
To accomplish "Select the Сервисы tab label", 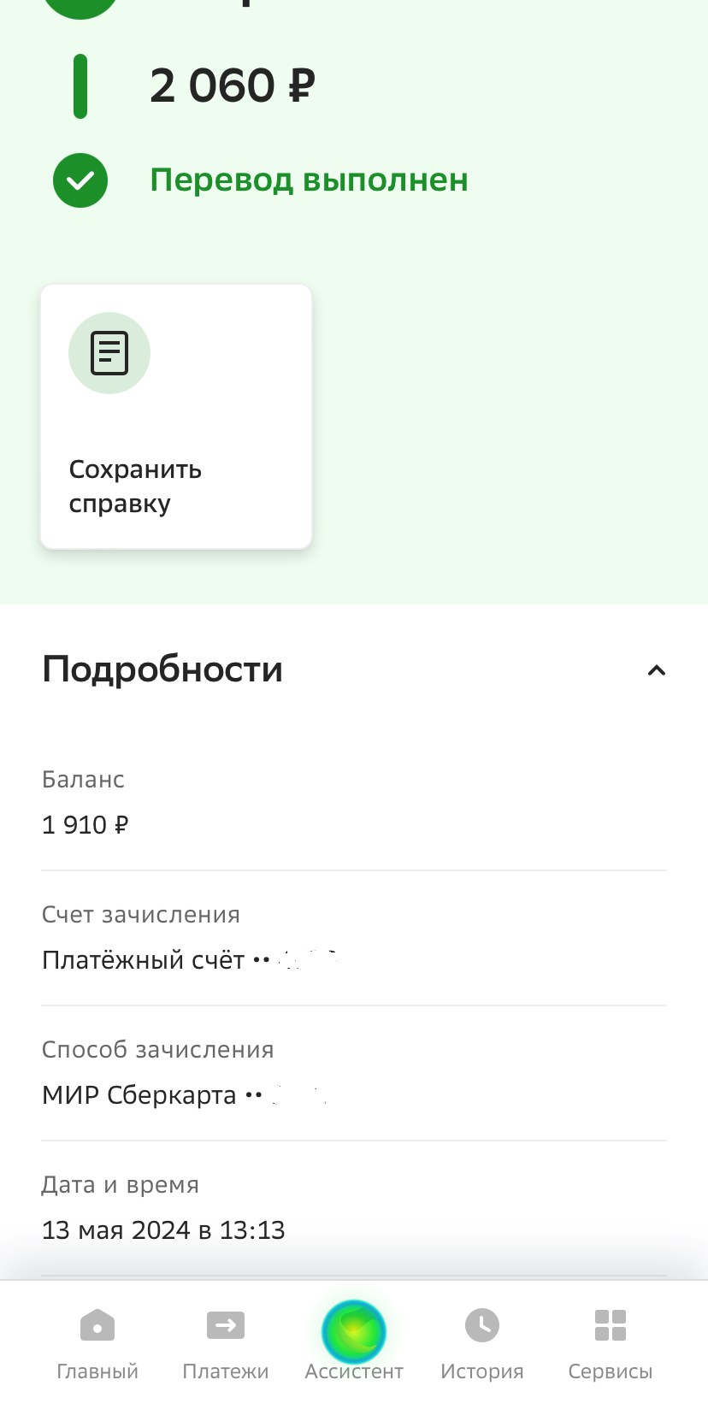I will [611, 1371].
